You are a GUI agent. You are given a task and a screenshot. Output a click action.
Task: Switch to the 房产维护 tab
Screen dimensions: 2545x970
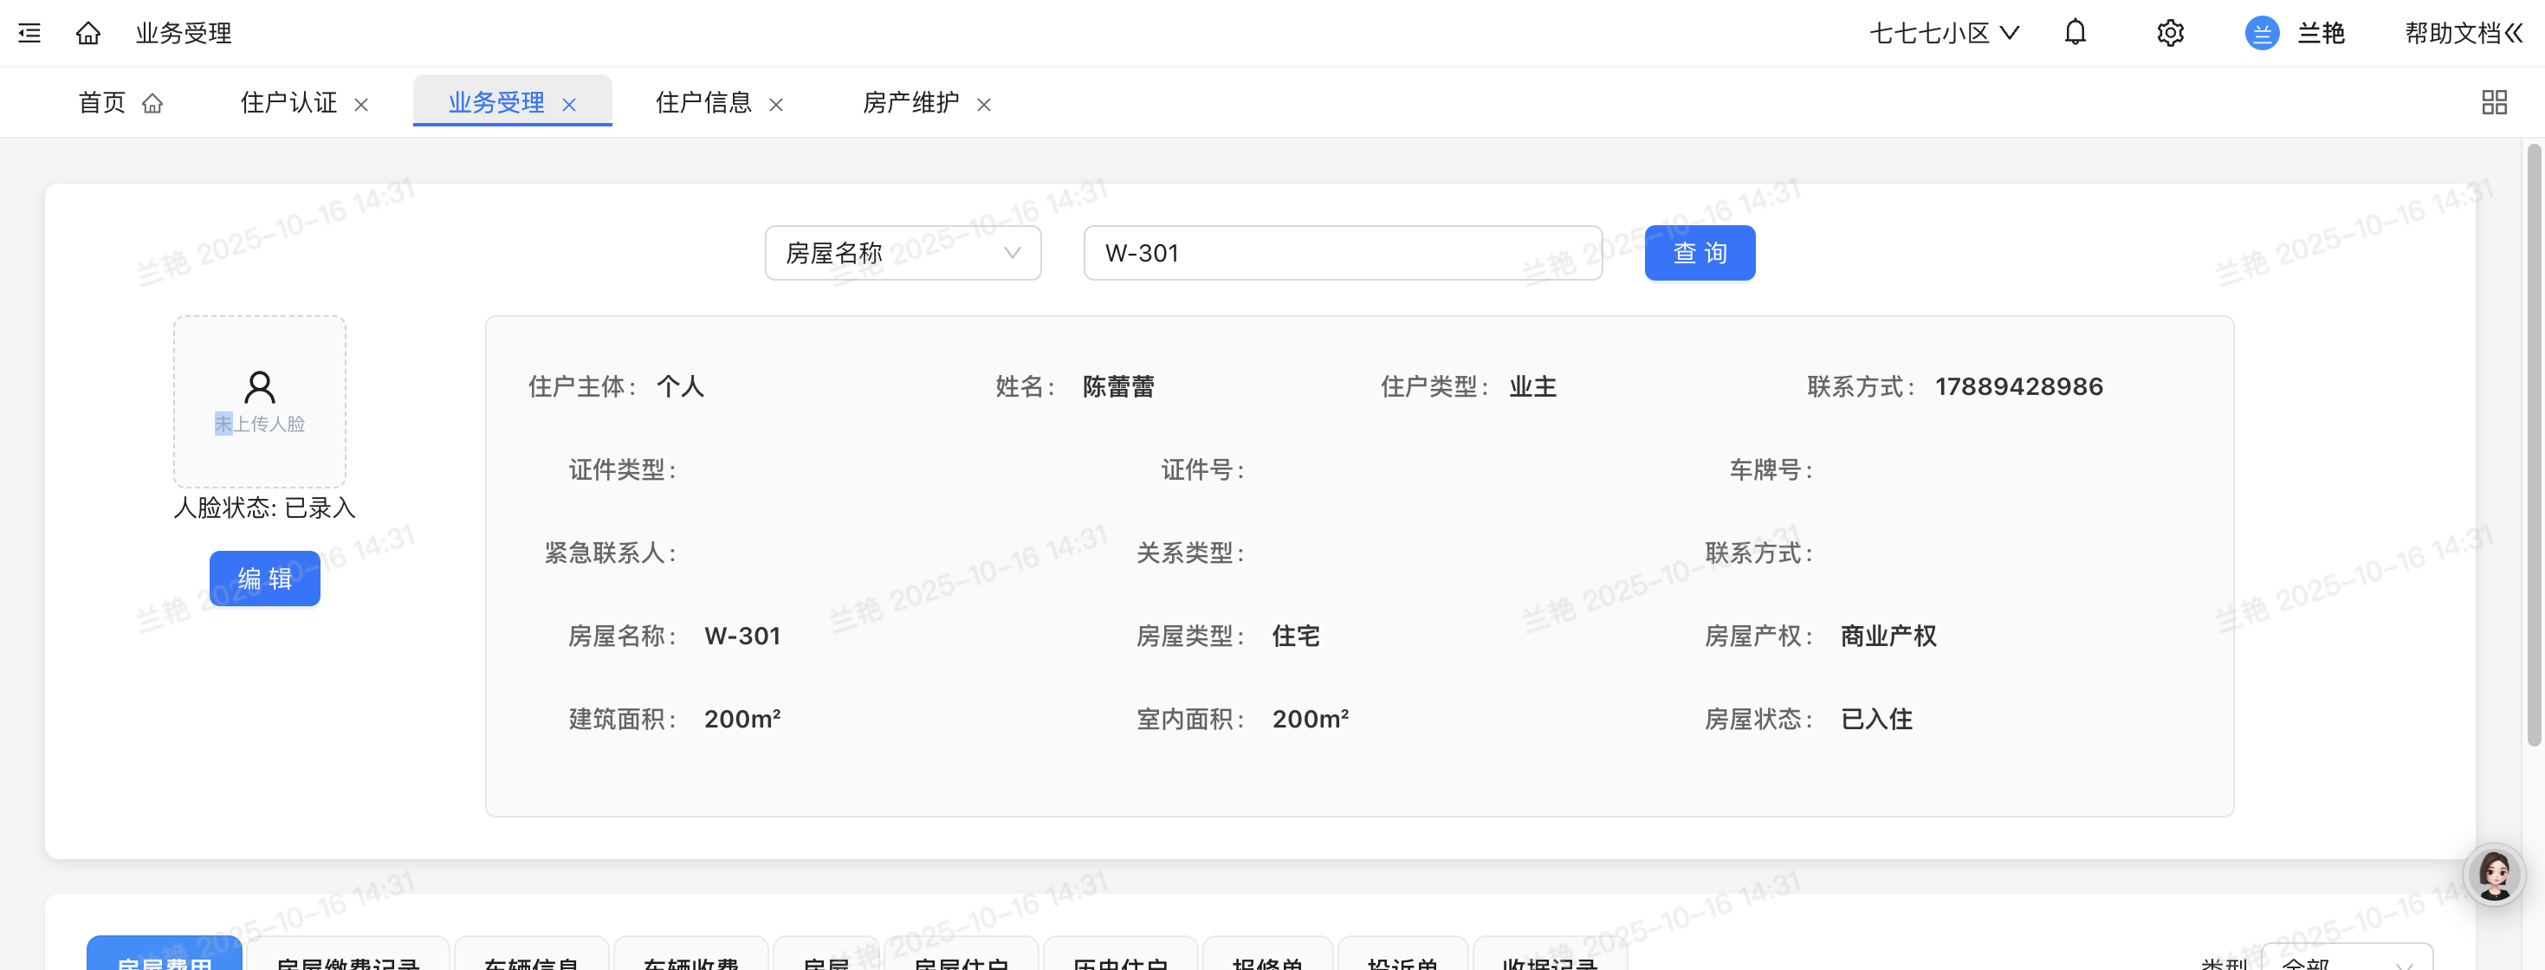click(x=926, y=101)
